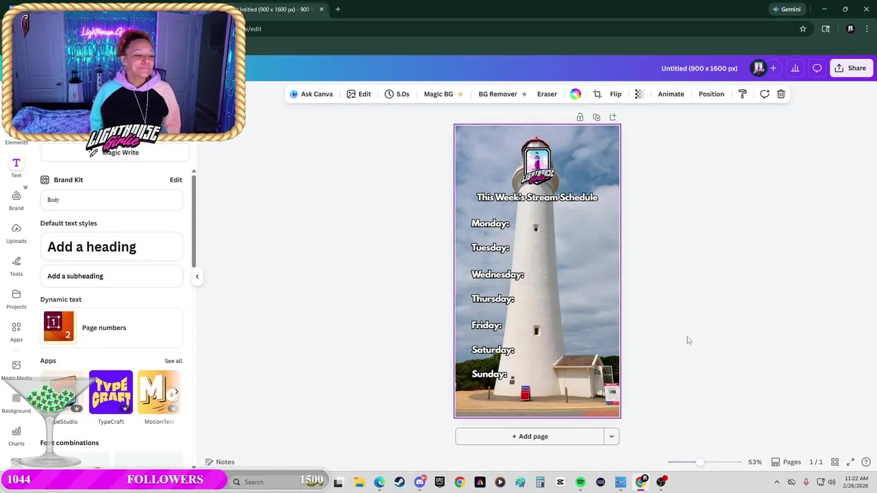
Task: Apply the Magic BG tool
Action: click(x=443, y=94)
